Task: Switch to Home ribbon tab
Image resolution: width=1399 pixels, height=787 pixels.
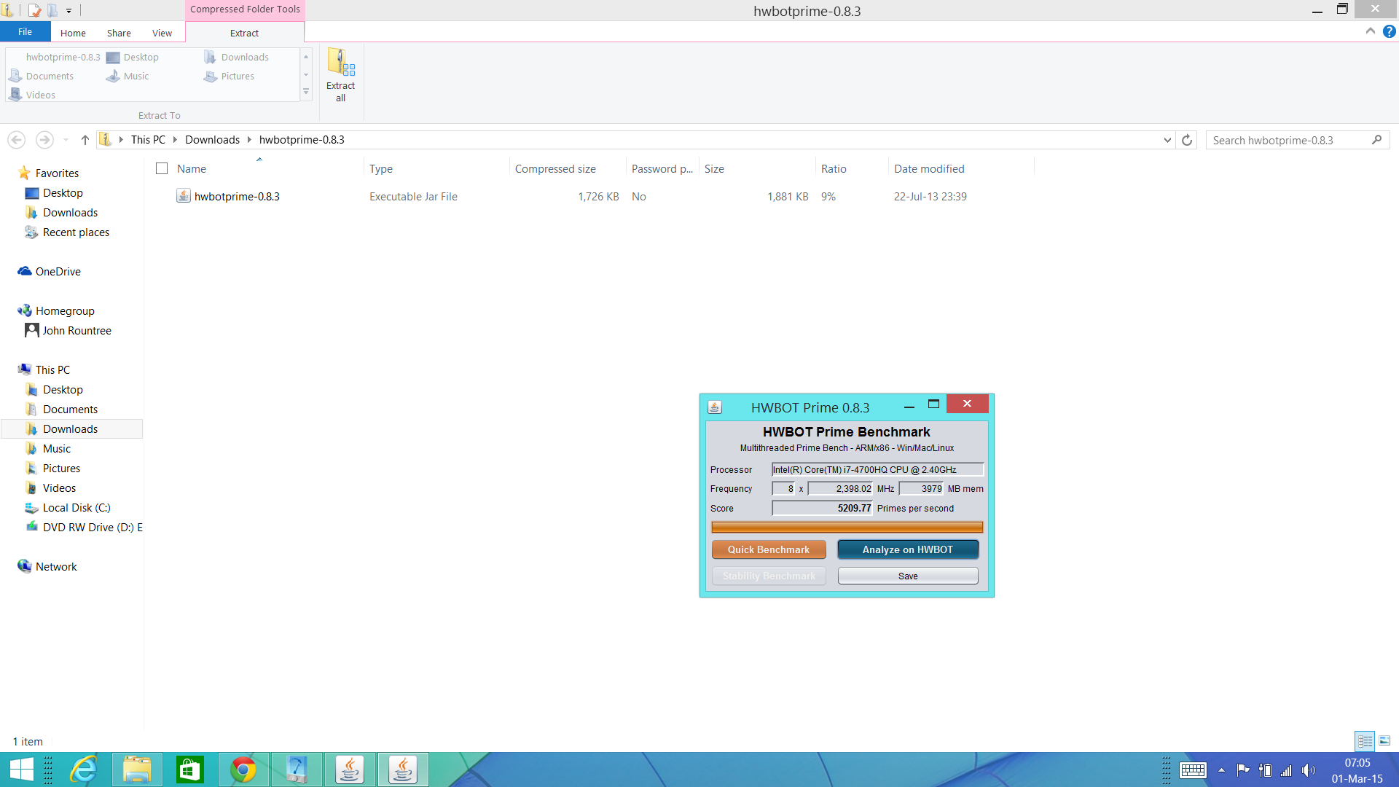Action: pos(73,33)
